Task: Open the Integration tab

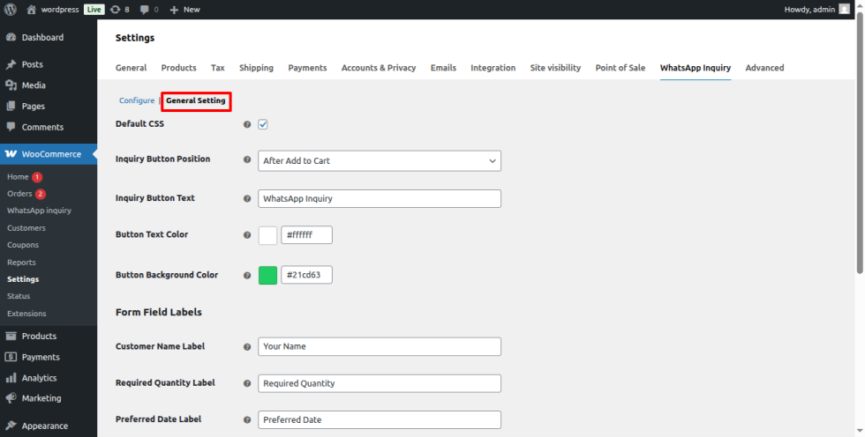Action: click(x=493, y=68)
